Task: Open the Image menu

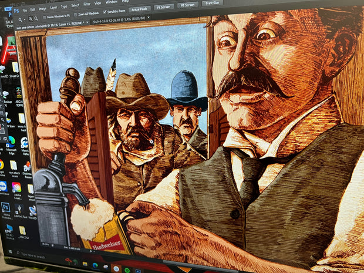Action: [42, 9]
